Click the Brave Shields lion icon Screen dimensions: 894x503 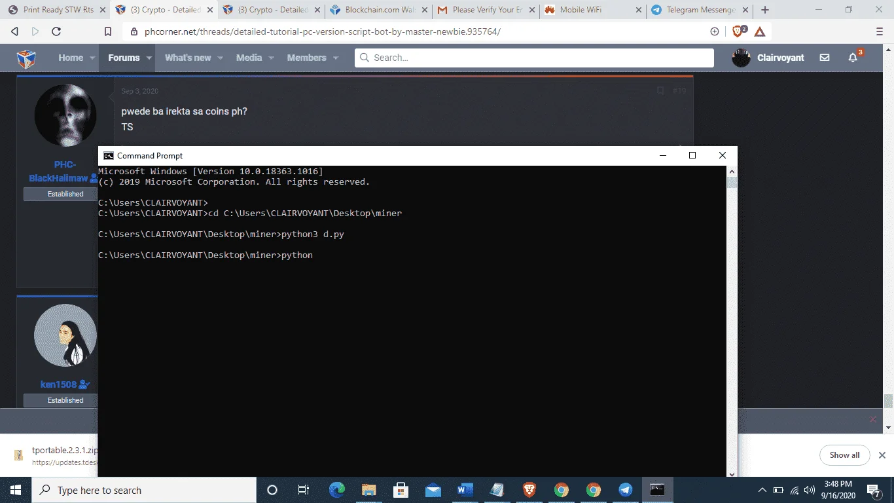click(x=738, y=31)
